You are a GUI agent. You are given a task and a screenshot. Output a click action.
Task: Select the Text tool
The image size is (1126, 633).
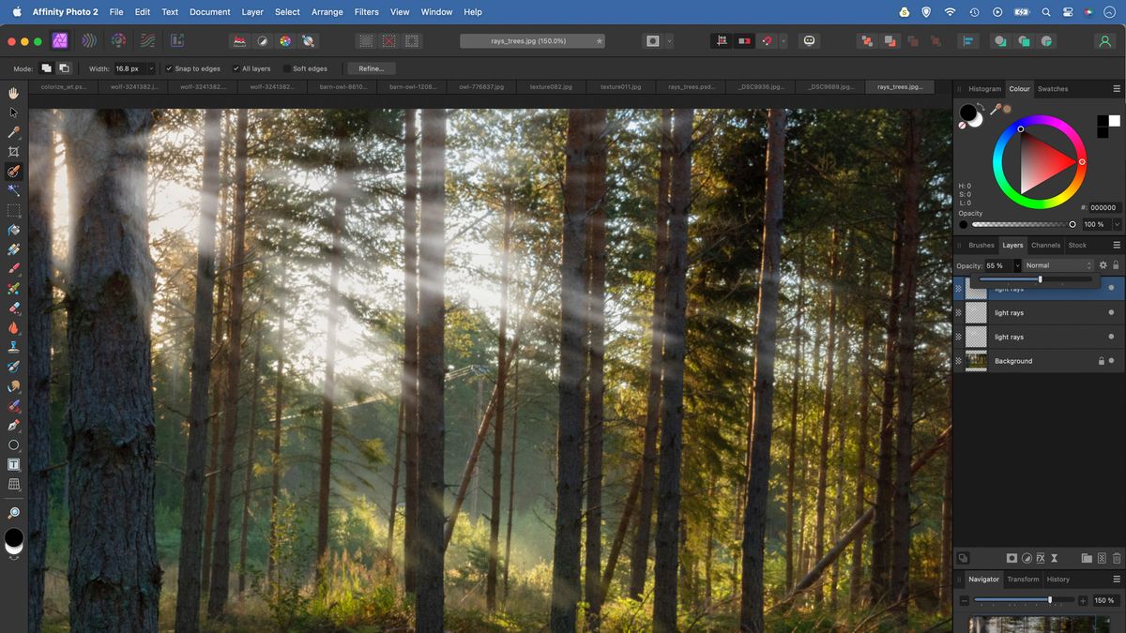coord(13,464)
